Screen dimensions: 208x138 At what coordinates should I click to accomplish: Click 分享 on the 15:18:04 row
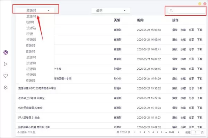tap(191, 108)
